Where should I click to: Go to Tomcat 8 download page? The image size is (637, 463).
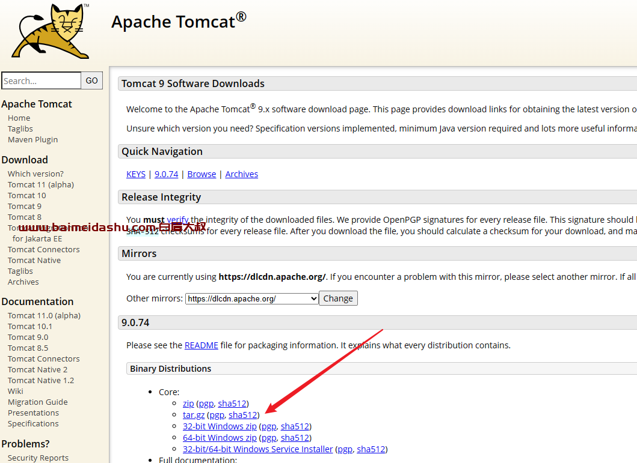pyautogui.click(x=25, y=217)
